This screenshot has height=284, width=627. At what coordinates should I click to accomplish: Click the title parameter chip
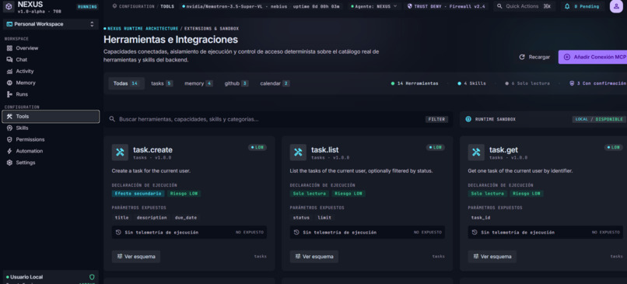click(x=121, y=218)
